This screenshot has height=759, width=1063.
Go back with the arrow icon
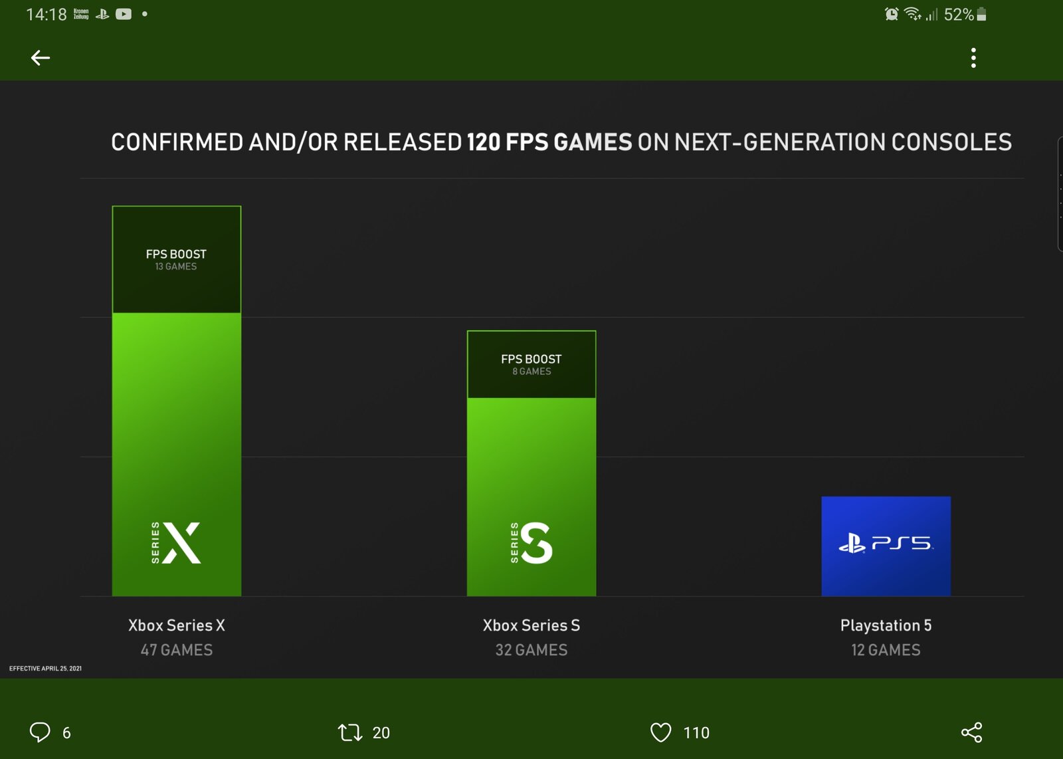pyautogui.click(x=41, y=58)
